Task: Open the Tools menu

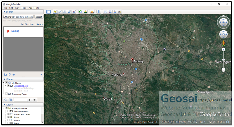Action: click(24, 8)
